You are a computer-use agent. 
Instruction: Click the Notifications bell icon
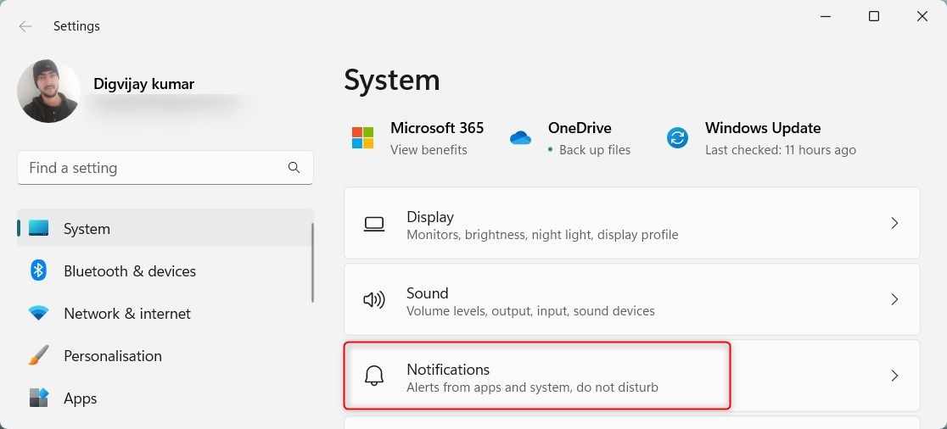click(x=373, y=376)
